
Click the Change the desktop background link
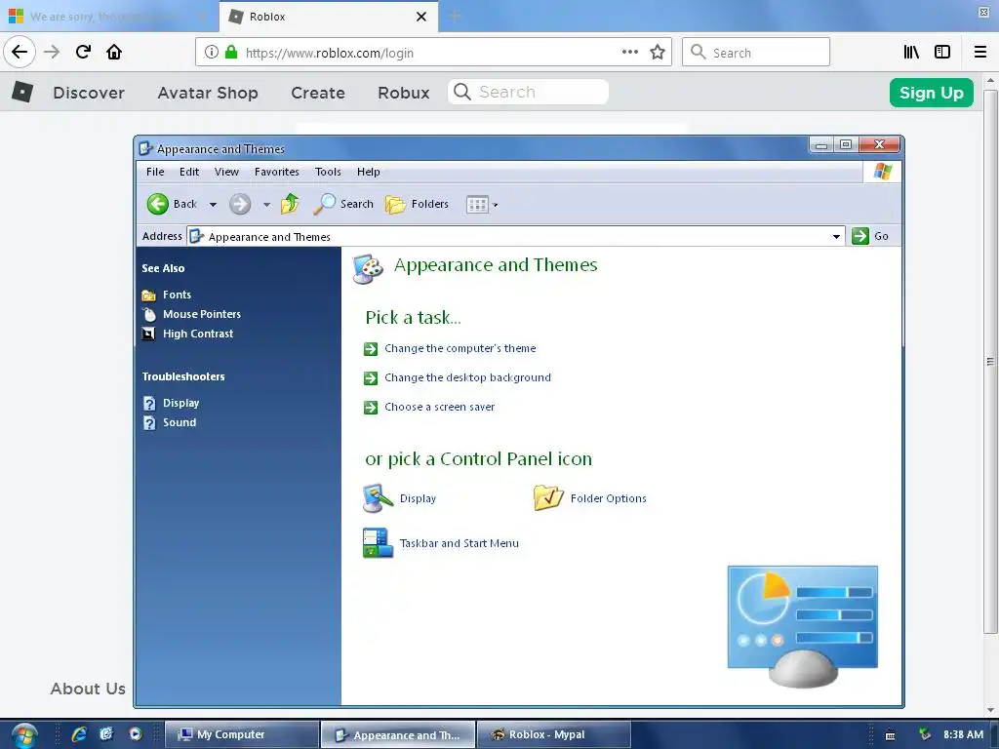(467, 377)
